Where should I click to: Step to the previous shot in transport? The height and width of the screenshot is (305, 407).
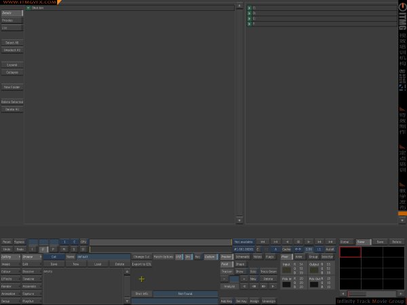click(x=275, y=242)
